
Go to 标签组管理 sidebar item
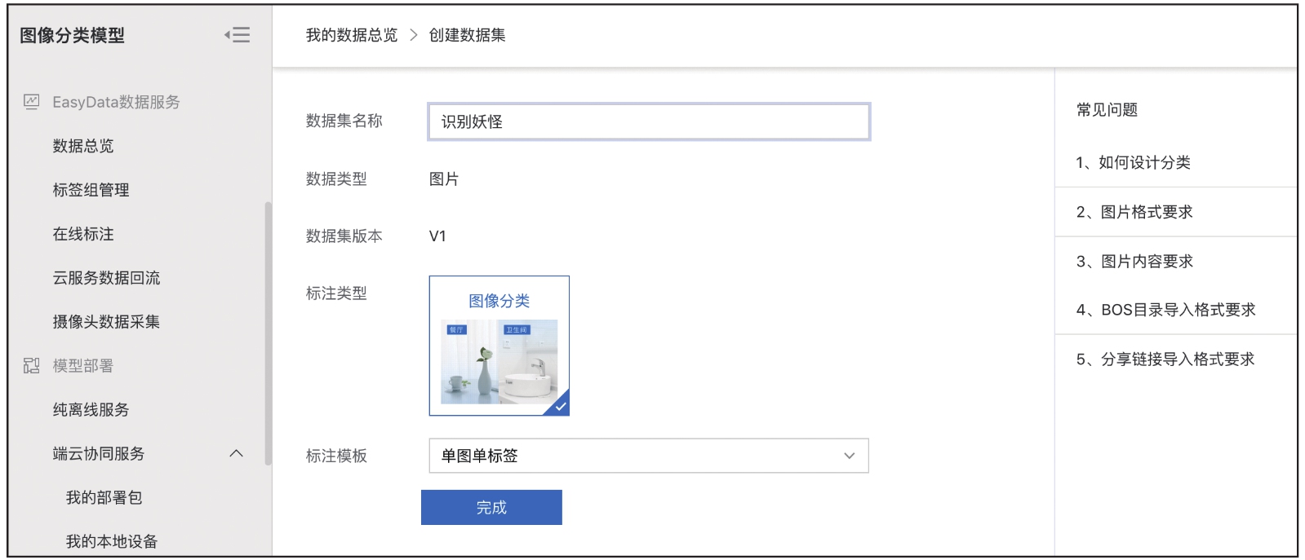coord(91,190)
